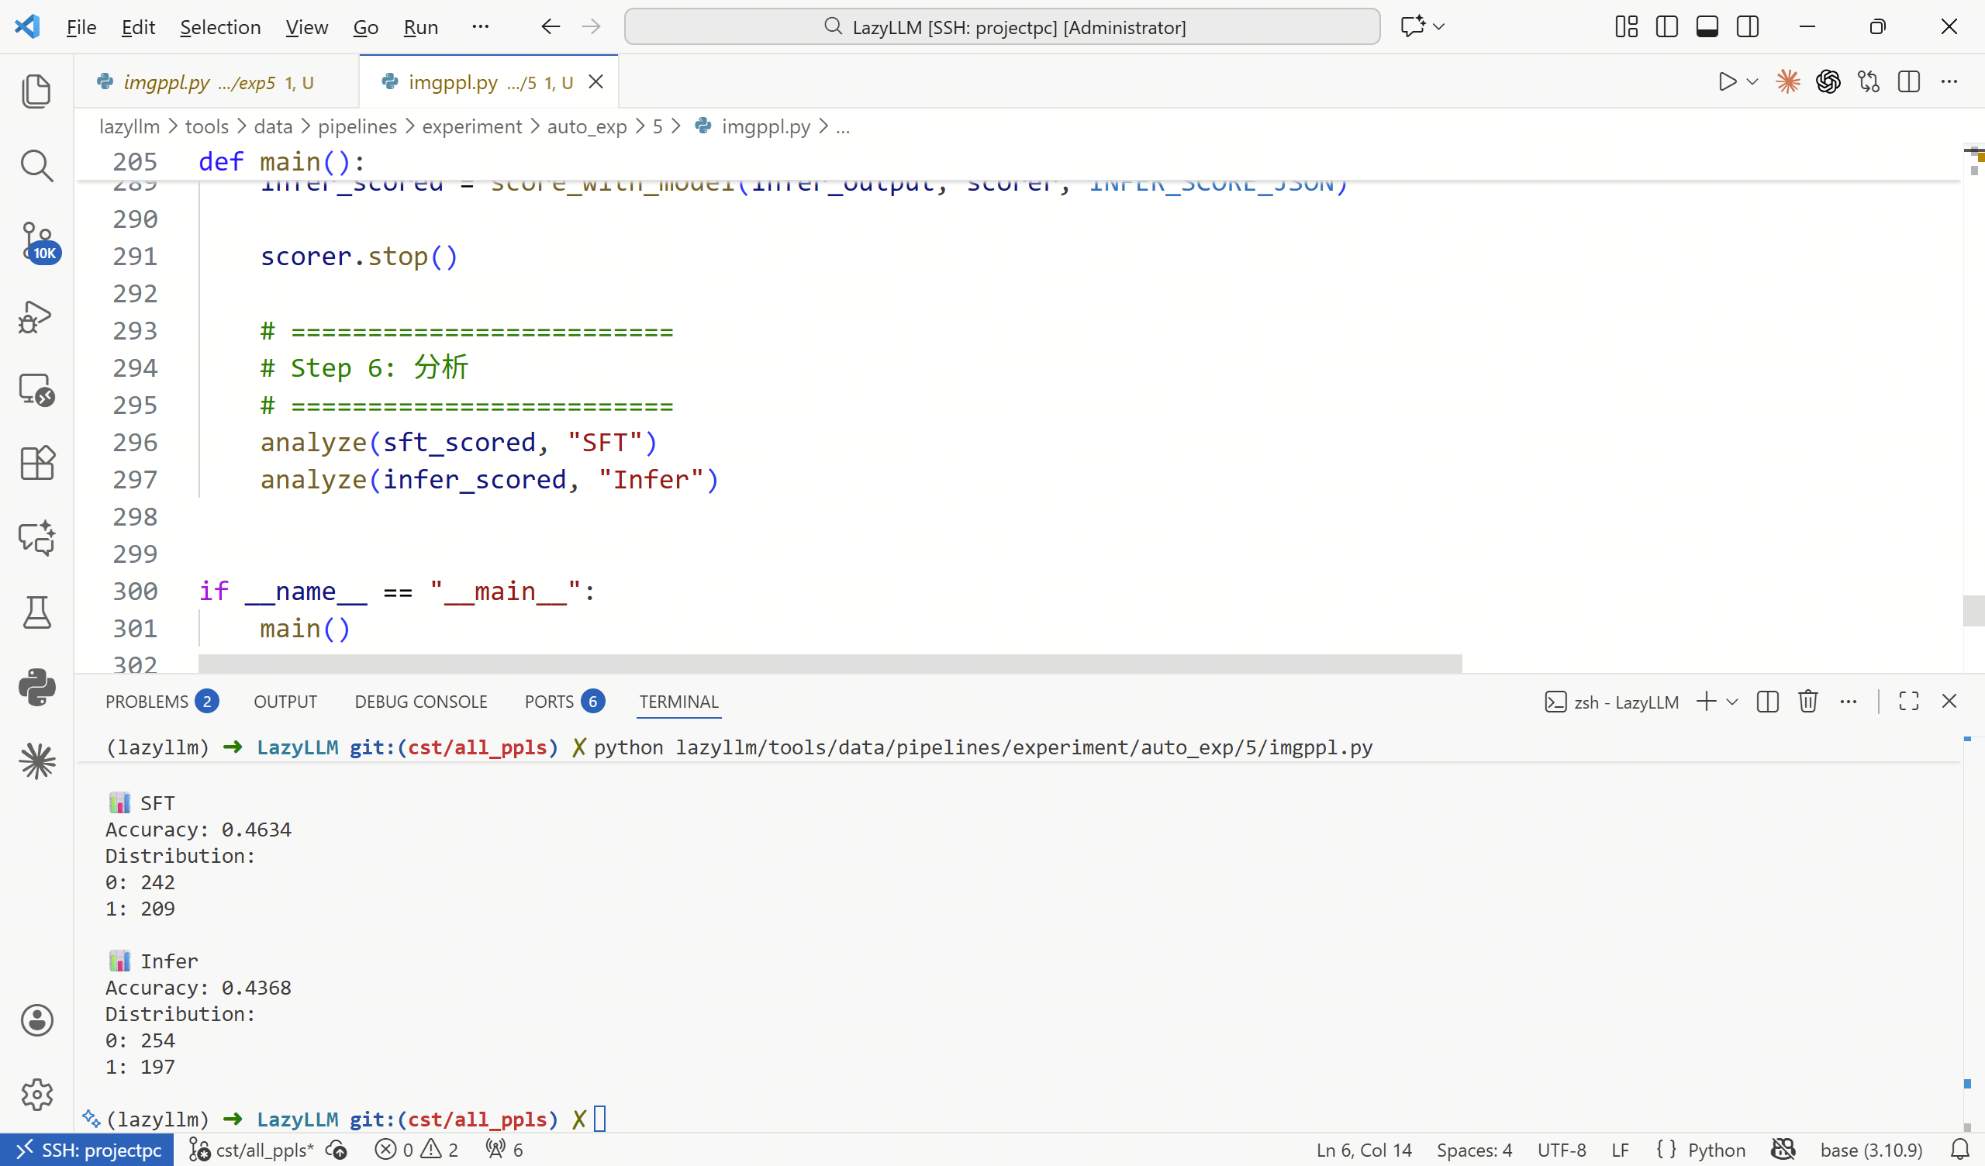Customize layout icon in title bar
Screen dimensions: 1985x1166
pyautogui.click(x=1627, y=27)
